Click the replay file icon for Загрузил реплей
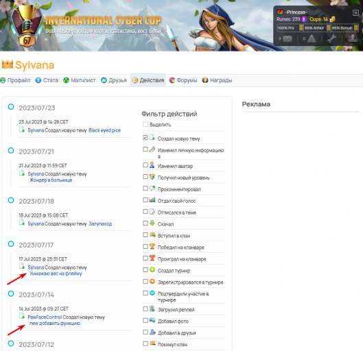The height and width of the screenshot is (351, 363). 152,308
